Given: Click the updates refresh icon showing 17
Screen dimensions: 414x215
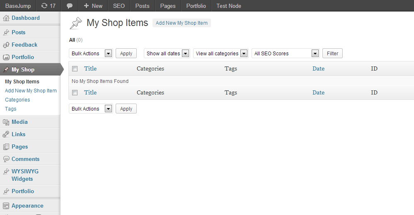Looking at the screenshot, I should coord(44,6).
